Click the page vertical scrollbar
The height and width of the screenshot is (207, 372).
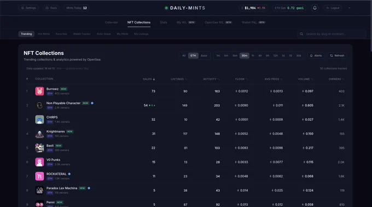[371, 26]
